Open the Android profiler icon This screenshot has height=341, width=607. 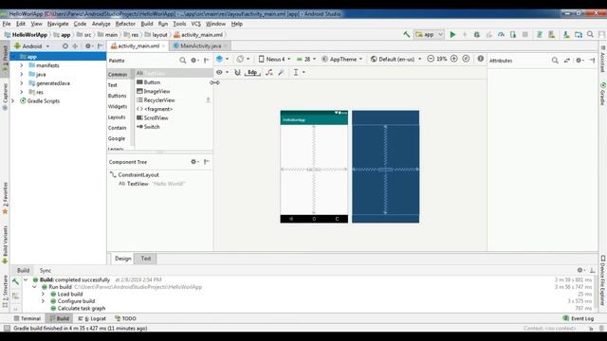pos(501,34)
